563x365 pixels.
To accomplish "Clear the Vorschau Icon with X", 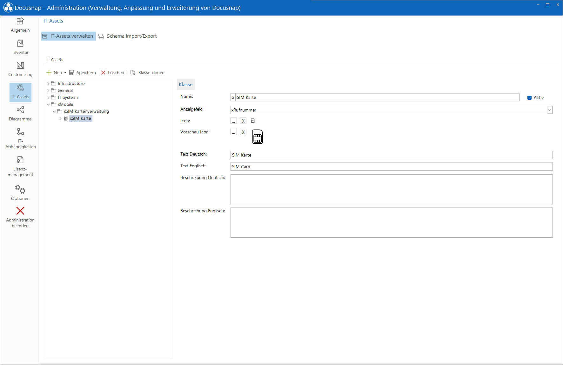I will coord(243,132).
